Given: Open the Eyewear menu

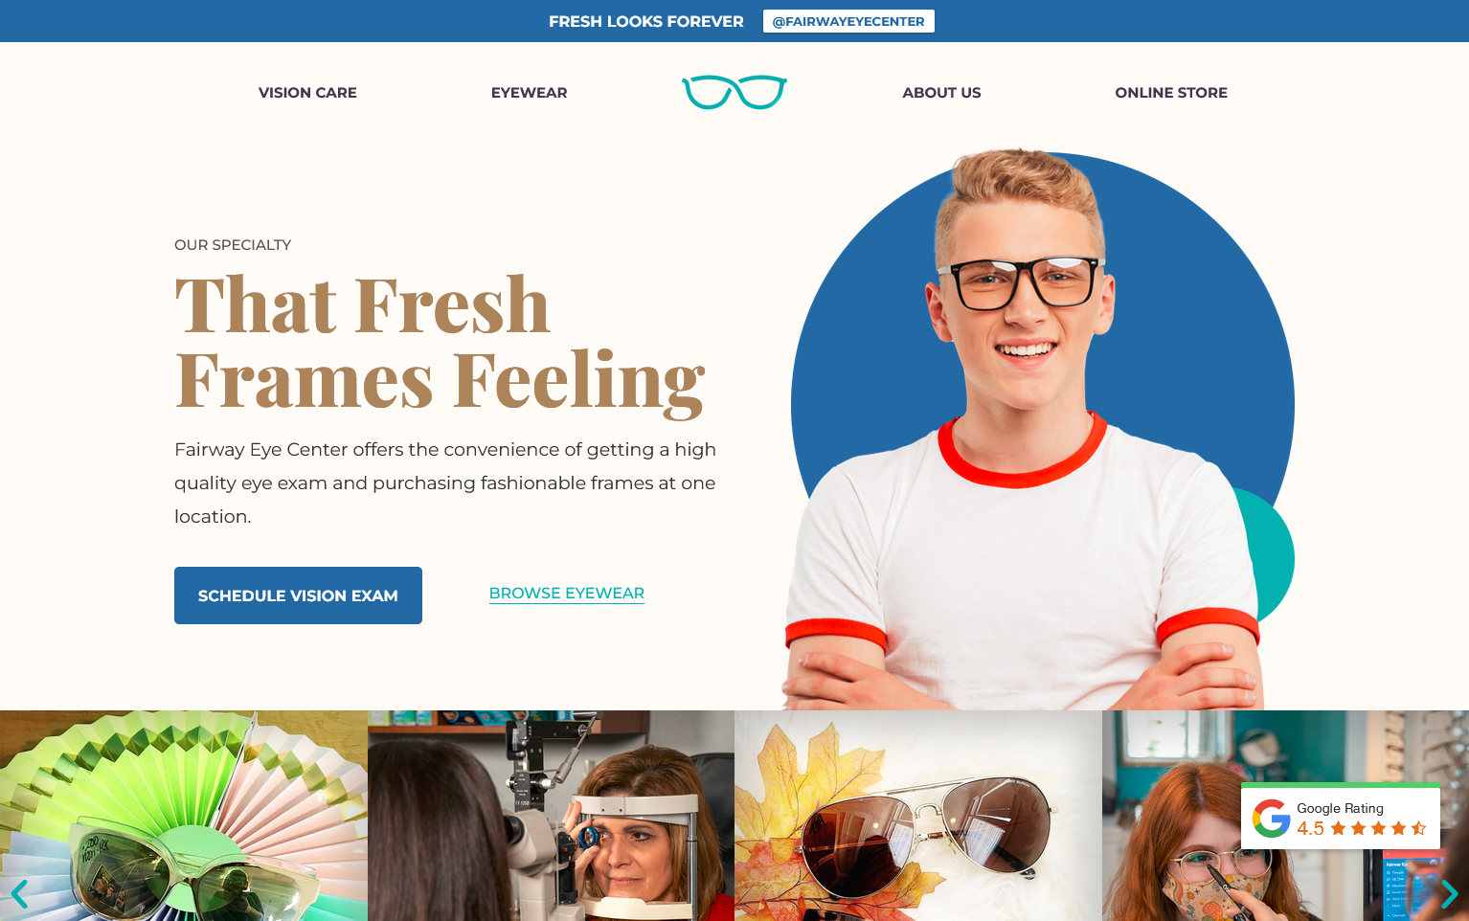Looking at the screenshot, I should pos(530,93).
